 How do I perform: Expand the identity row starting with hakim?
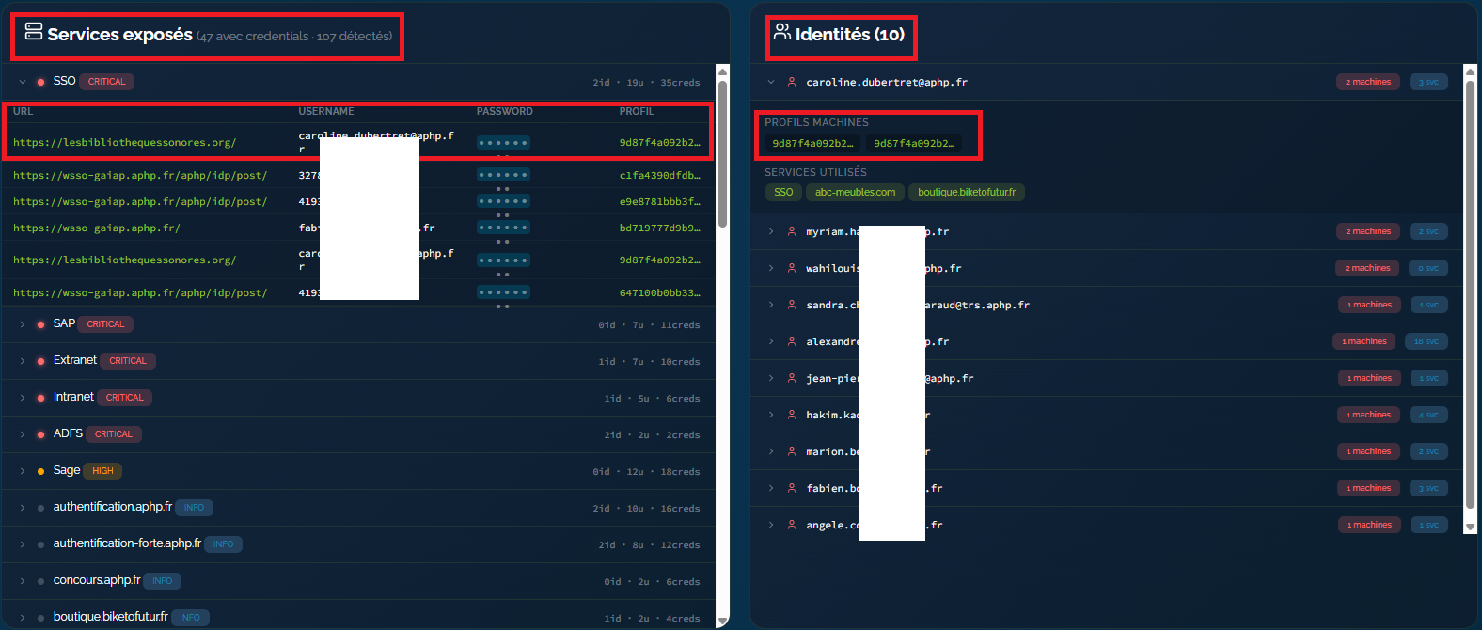[x=771, y=415]
